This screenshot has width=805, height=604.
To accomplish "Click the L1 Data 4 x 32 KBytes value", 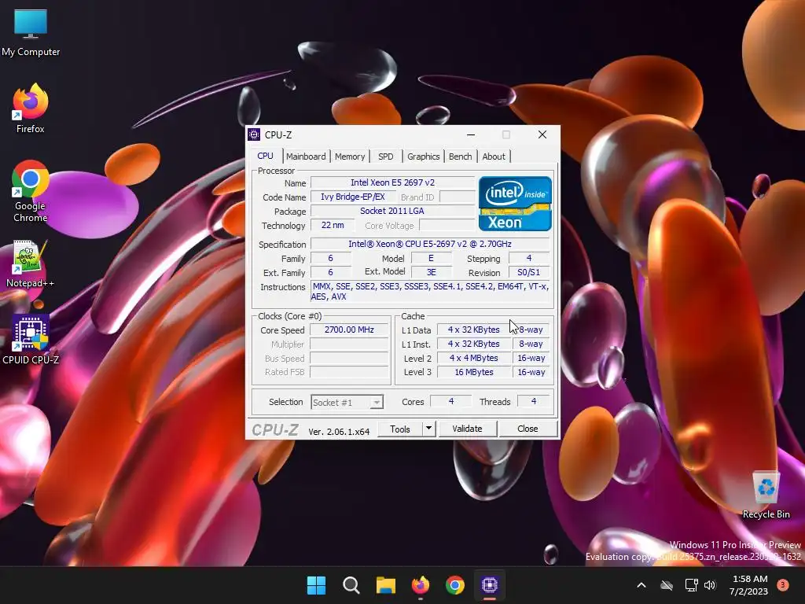I will [x=473, y=330].
